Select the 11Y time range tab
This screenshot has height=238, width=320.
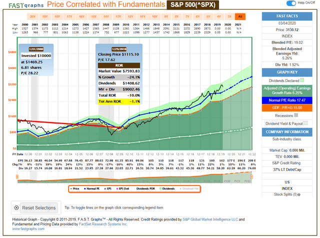point(142,16)
